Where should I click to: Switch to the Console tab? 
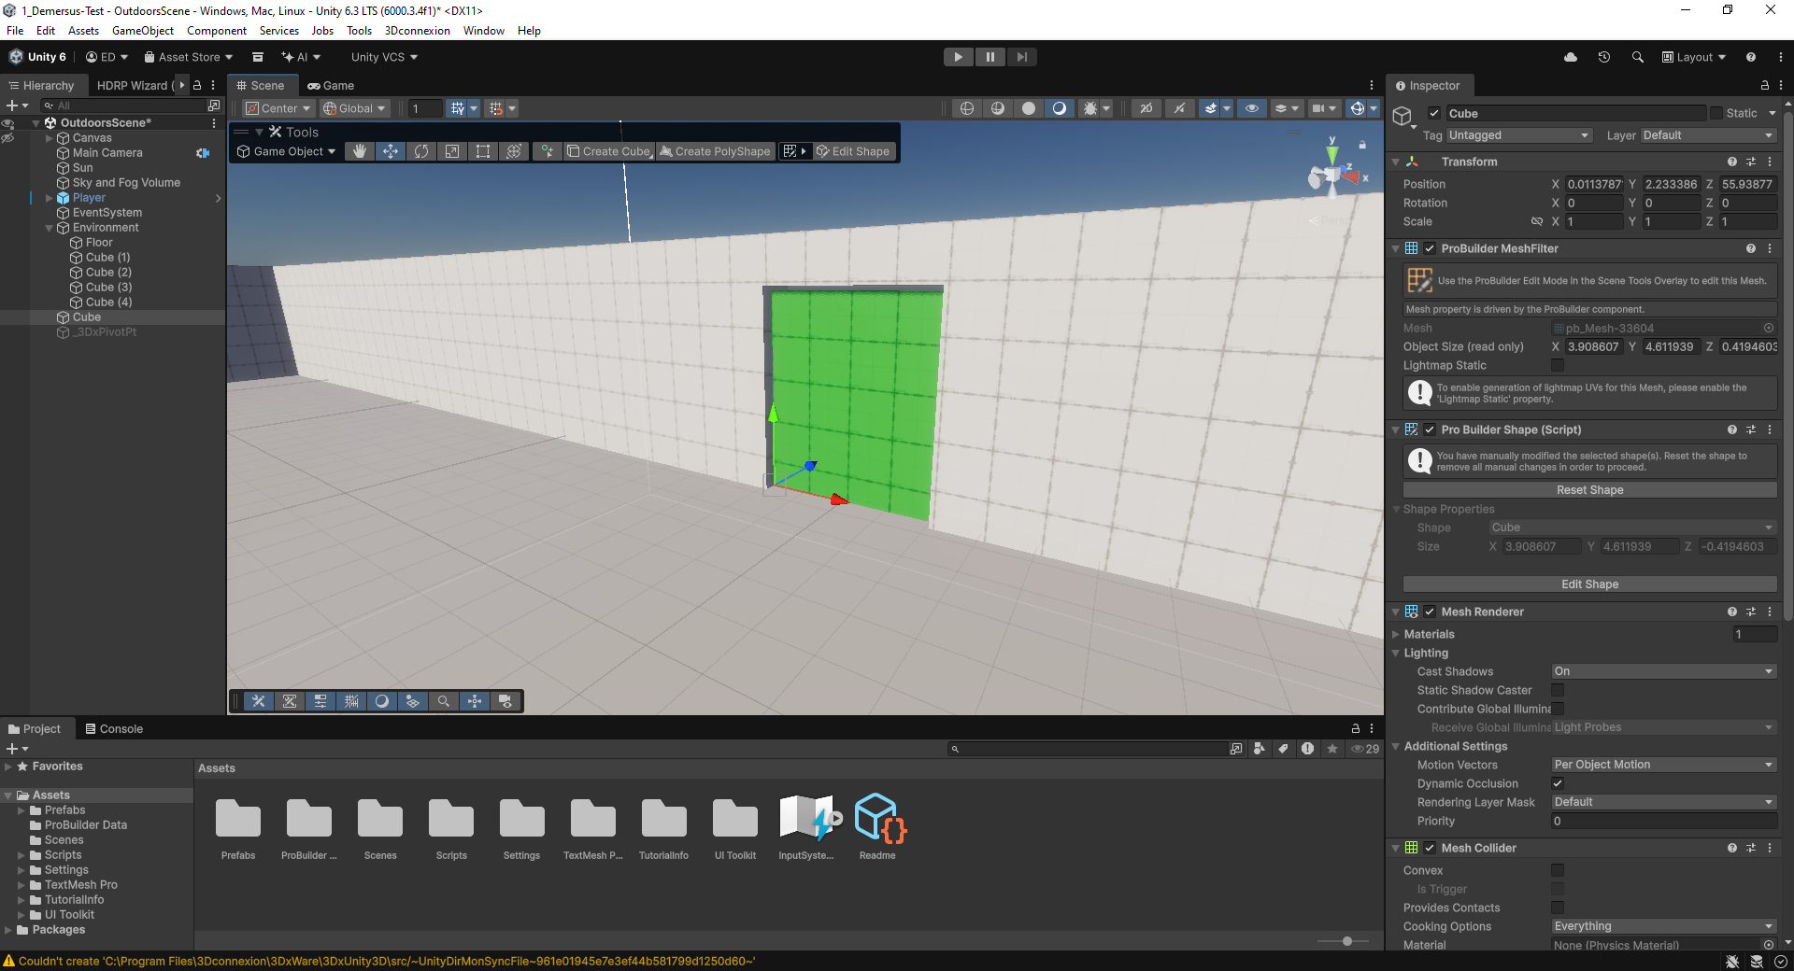(x=114, y=729)
